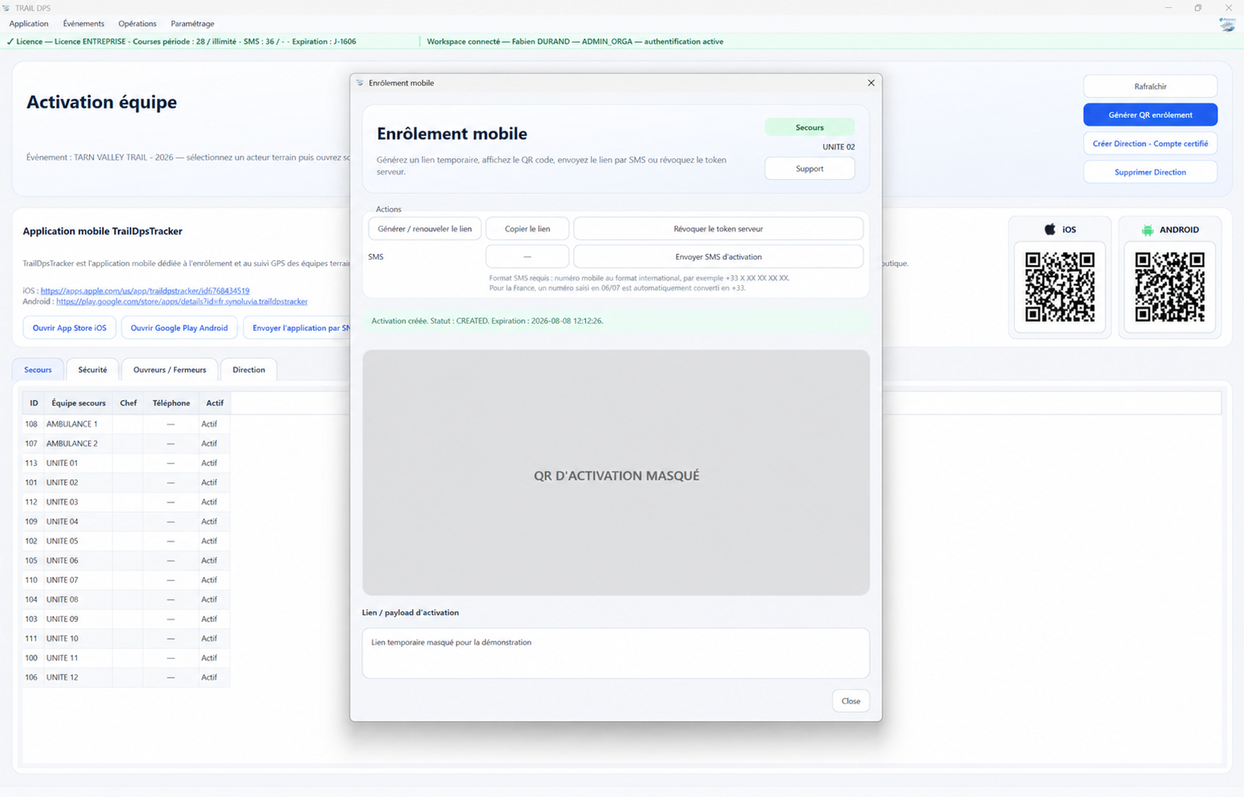Click the activation link payload text box

[616, 653]
